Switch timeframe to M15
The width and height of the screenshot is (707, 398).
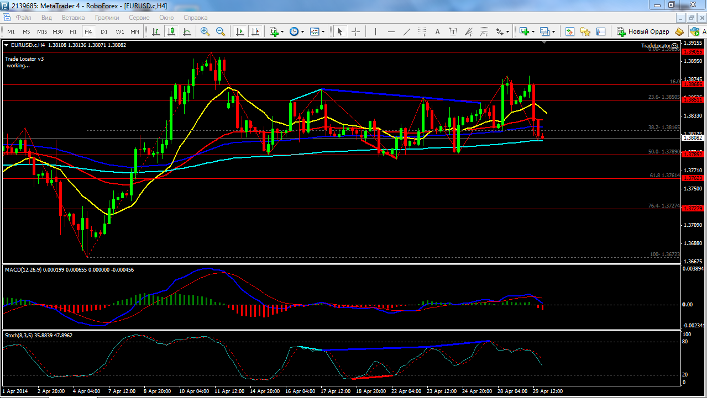pyautogui.click(x=42, y=31)
